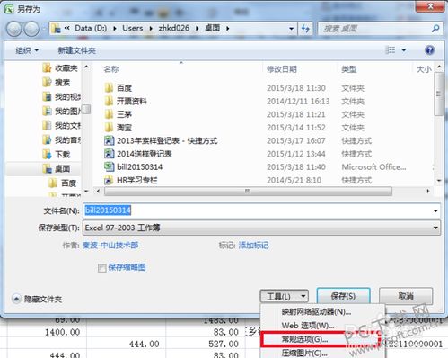This screenshot has height=358, width=448.
Task: Click the back navigation arrow button
Action: coord(13,29)
